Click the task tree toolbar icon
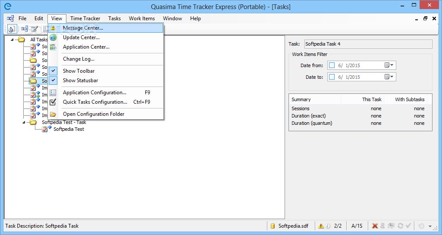 point(25,29)
